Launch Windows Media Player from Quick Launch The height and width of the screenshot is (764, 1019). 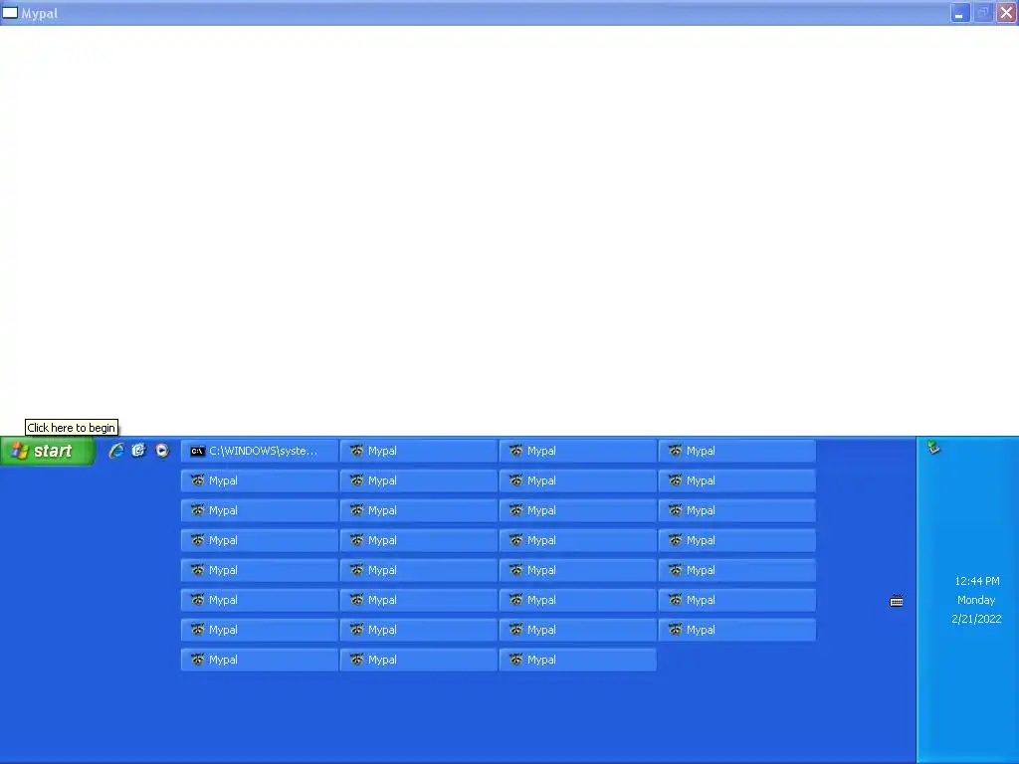(x=162, y=451)
